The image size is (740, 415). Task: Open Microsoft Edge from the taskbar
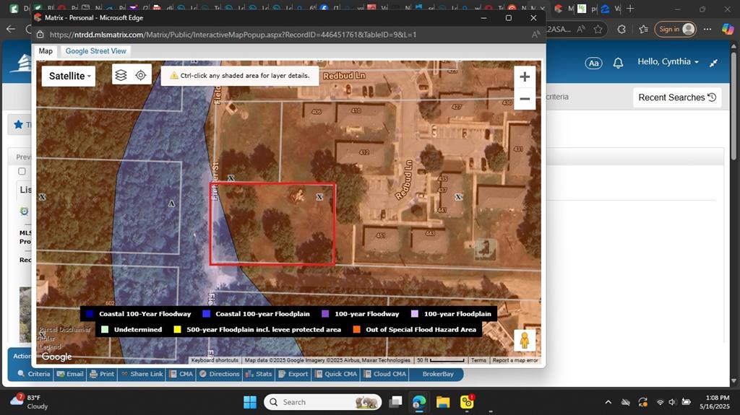click(x=418, y=402)
